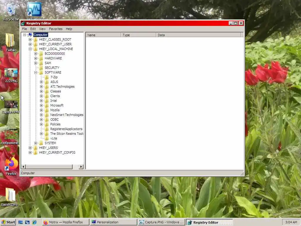Launch Internet Explorer from quick launch

tap(34, 222)
